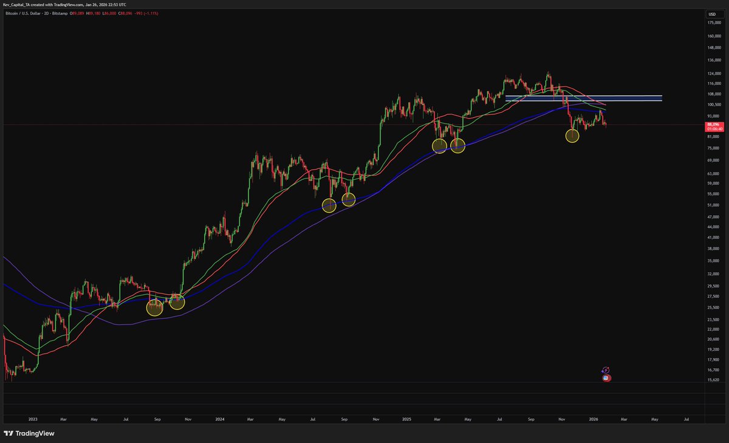Click the 2024 label on time axis
Viewport: 729px width, 443px height.
click(x=220, y=419)
